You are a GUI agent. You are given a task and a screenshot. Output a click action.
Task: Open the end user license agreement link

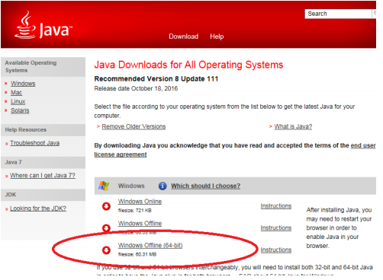235,150
